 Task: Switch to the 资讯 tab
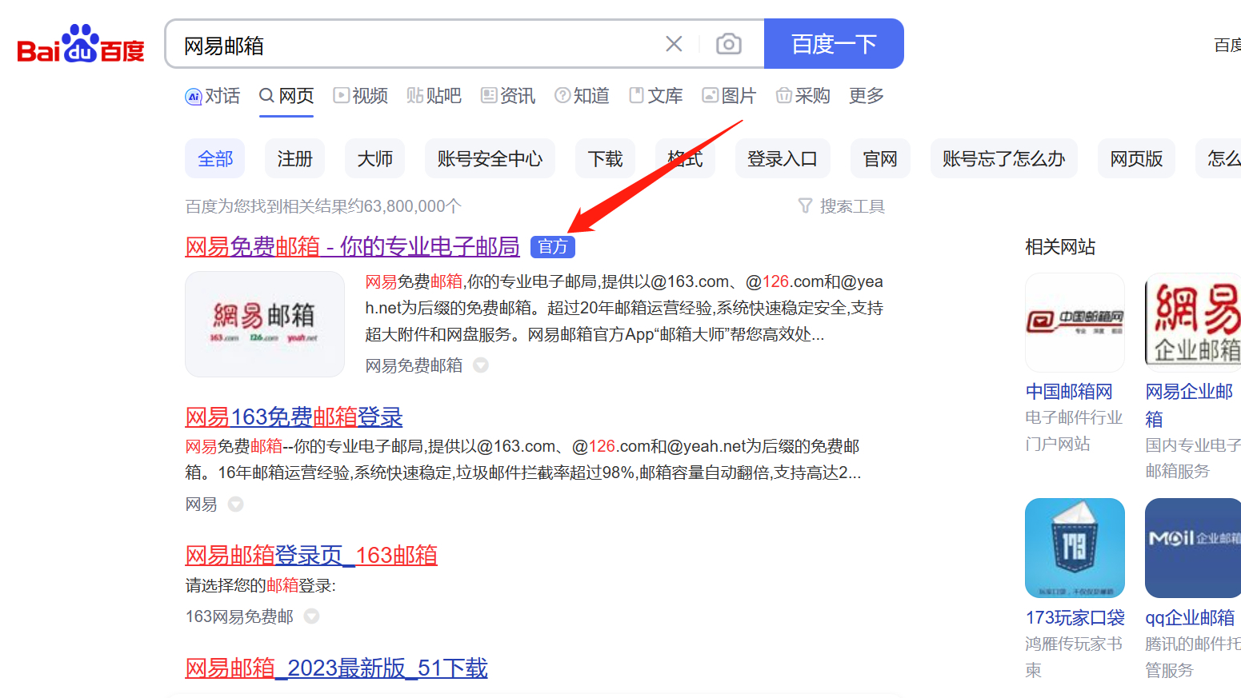508,96
